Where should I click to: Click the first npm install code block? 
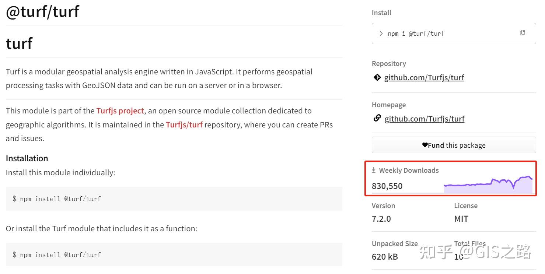pyautogui.click(x=174, y=199)
